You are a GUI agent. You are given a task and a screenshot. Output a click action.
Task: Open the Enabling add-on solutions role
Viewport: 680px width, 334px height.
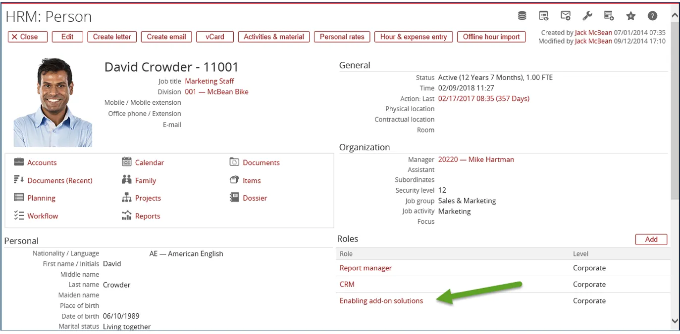pyautogui.click(x=381, y=300)
